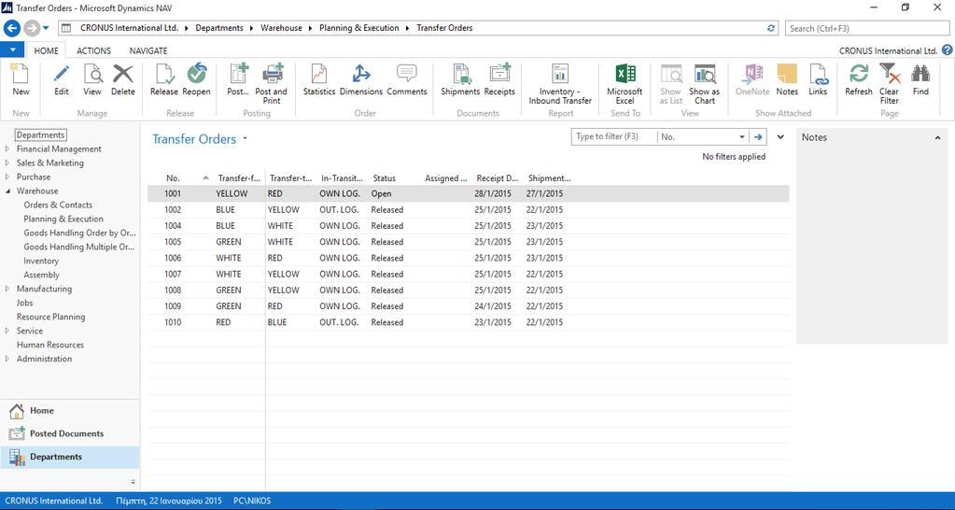The image size is (955, 510).
Task: Sort by the Status column header
Action: (385, 178)
